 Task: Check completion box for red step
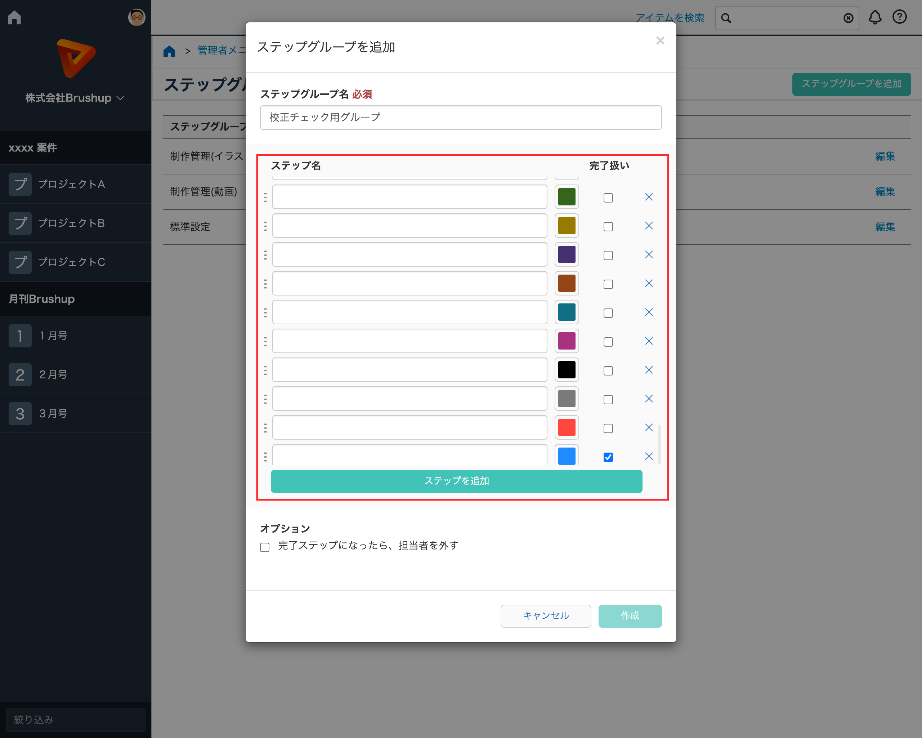click(608, 428)
